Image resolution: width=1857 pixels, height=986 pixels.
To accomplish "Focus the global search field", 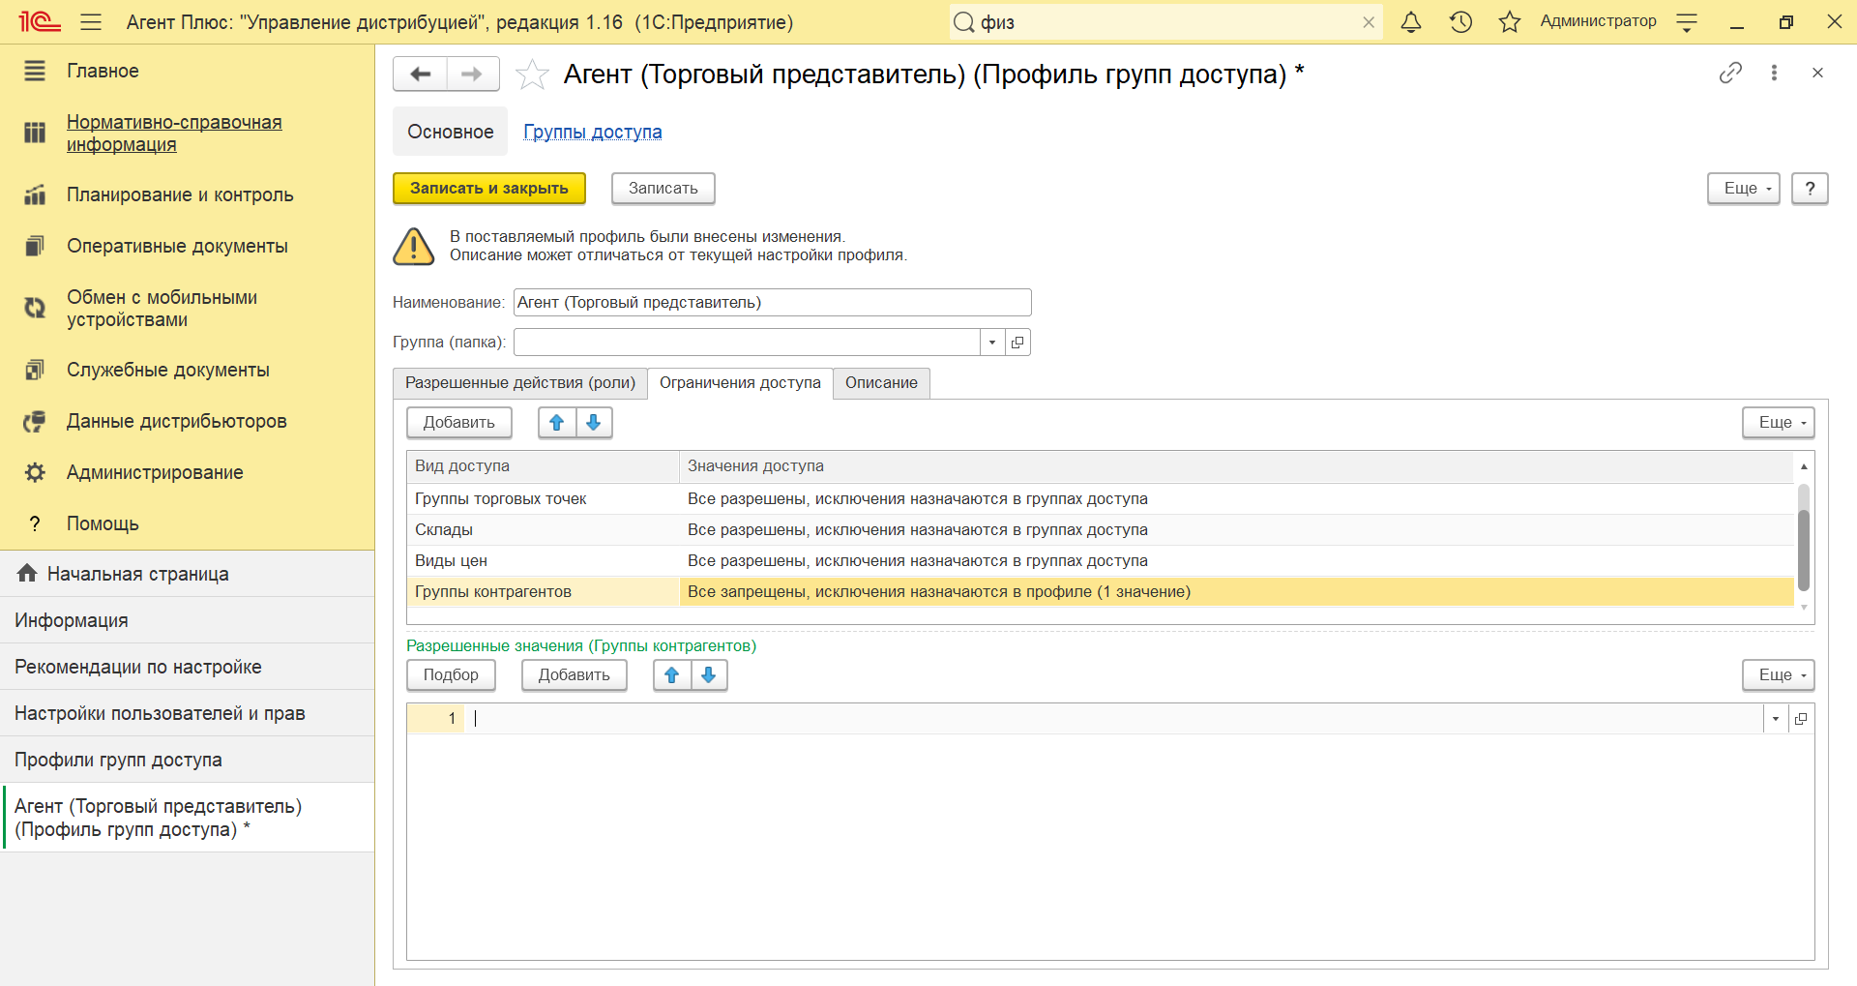I will tap(1168, 22).
